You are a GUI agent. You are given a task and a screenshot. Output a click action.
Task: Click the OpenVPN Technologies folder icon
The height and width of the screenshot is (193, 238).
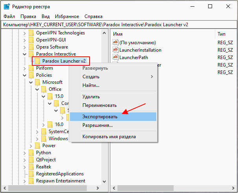tap(31, 33)
